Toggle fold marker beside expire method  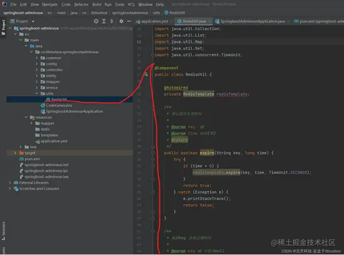[x=153, y=153]
